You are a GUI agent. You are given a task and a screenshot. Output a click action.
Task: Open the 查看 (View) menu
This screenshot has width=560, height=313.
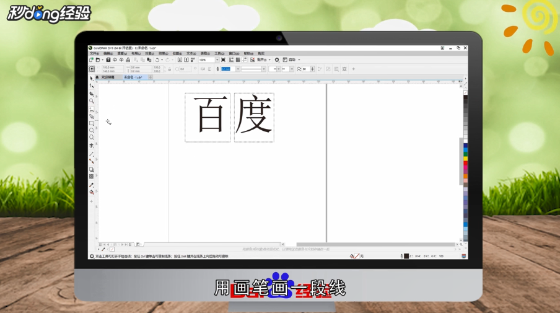pyautogui.click(x=122, y=53)
